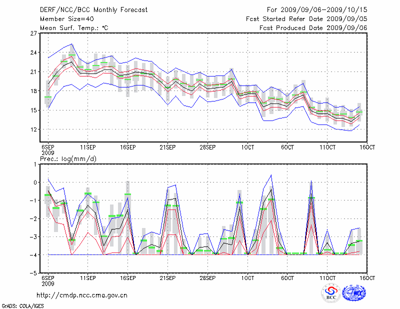Open the cmdp.ncc.cma.gov.cn URL link
This screenshot has height=309, width=400.
82,295
